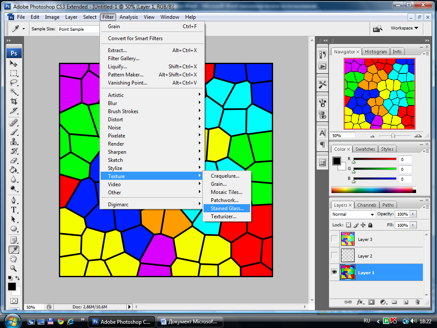Image resolution: width=437 pixels, height=328 pixels.
Task: Click the foreground color swatch in Color panel
Action: (x=337, y=161)
